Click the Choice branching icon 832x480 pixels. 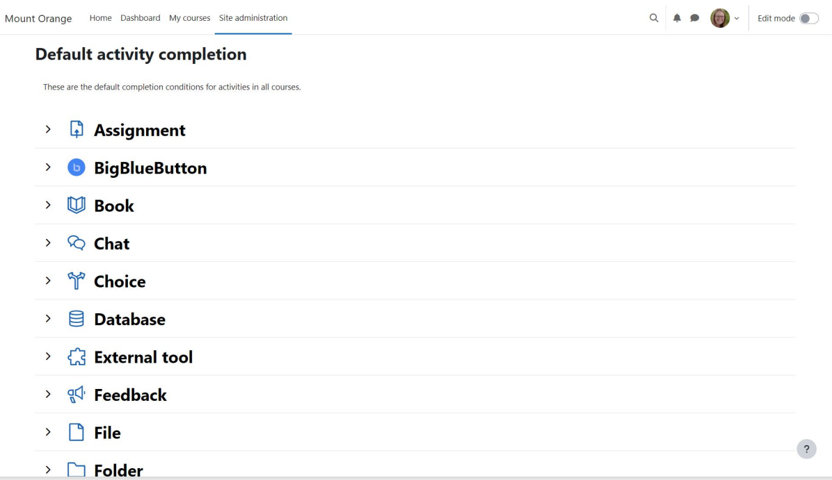pyautogui.click(x=77, y=281)
